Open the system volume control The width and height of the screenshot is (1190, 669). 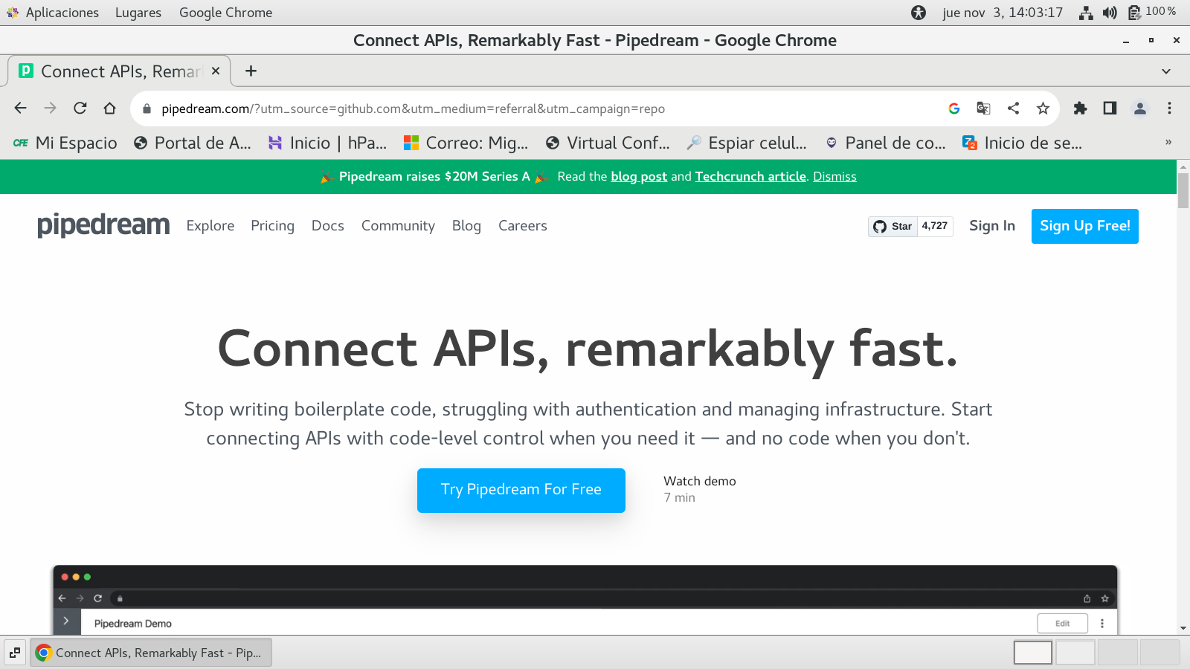coord(1110,13)
